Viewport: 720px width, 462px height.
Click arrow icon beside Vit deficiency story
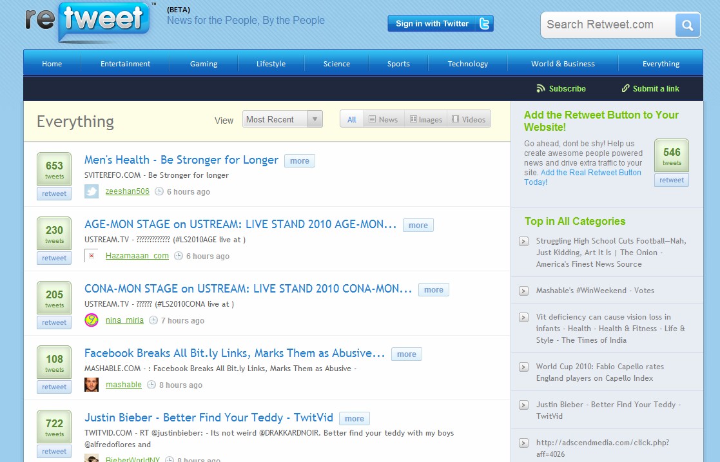[523, 317]
